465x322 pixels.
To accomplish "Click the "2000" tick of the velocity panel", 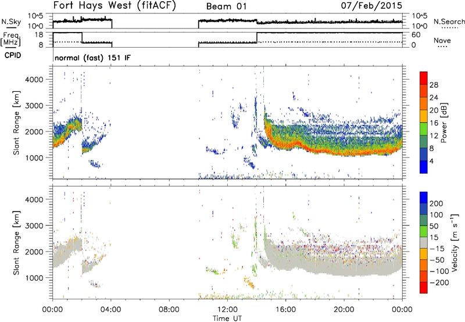I will click(x=34, y=252).
